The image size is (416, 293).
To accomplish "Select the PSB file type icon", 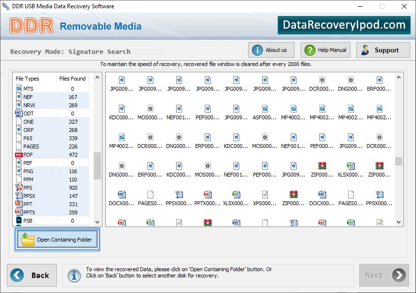I will [x=19, y=220].
